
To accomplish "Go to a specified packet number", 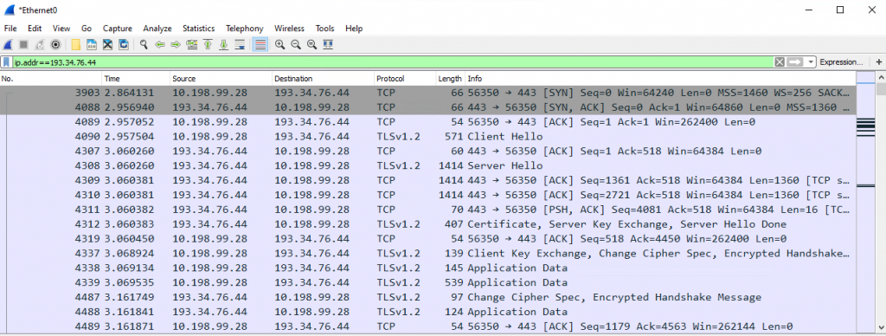I will pyautogui.click(x=191, y=45).
